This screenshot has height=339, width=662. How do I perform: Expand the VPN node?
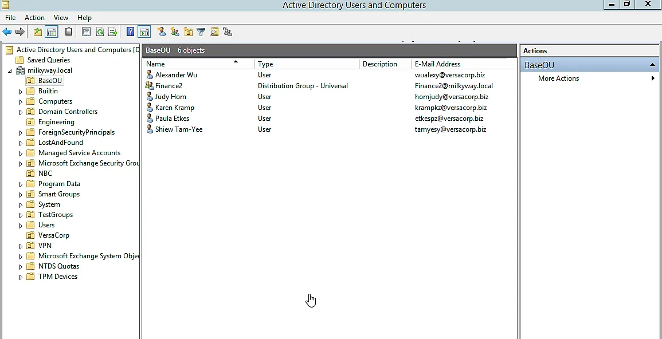pos(21,246)
